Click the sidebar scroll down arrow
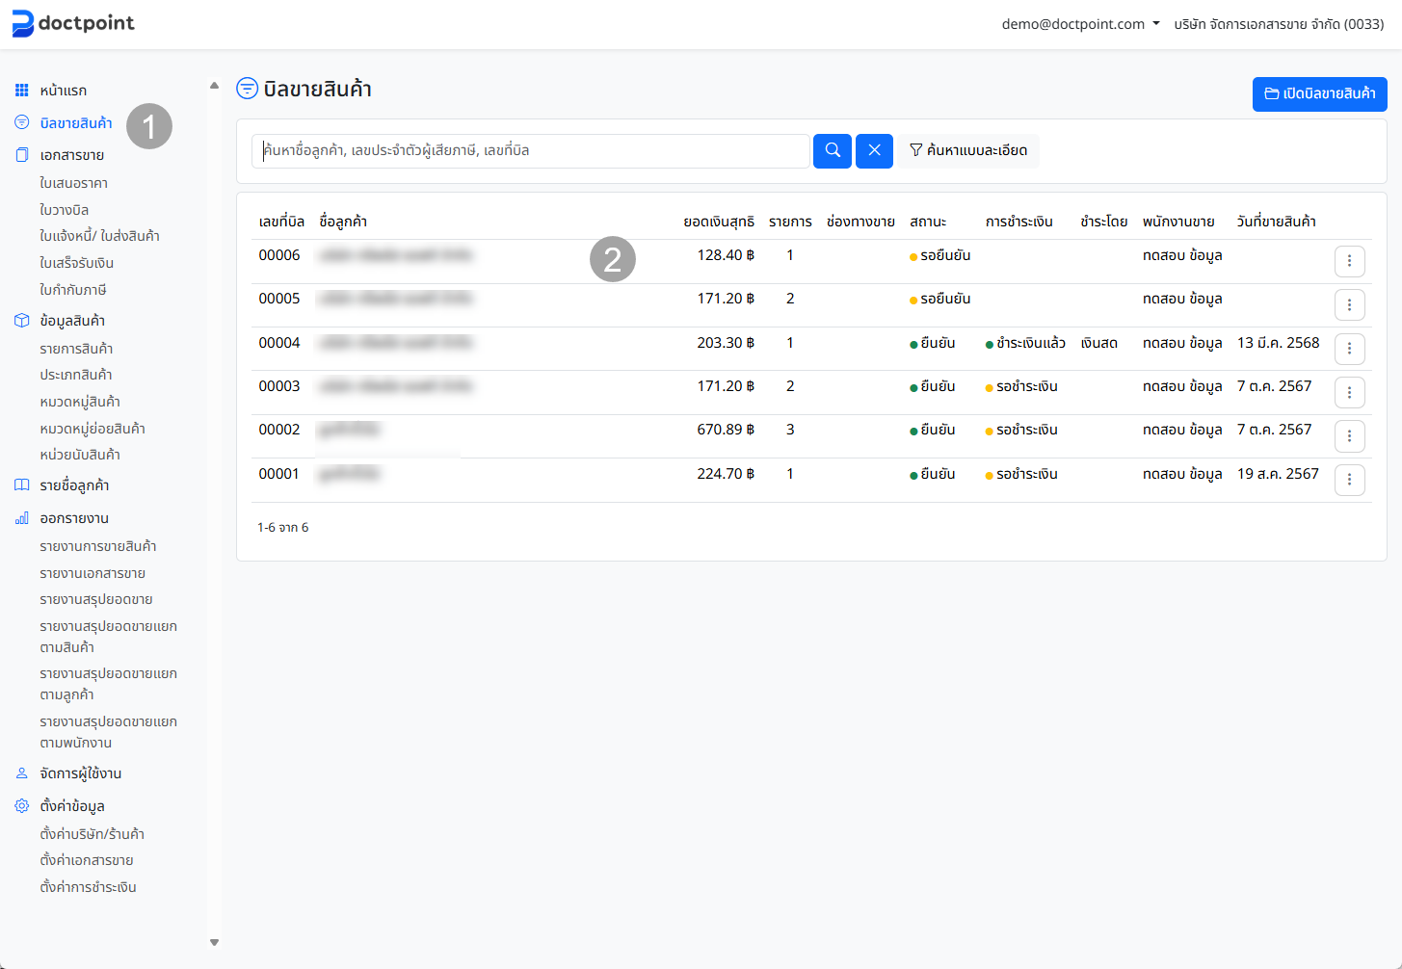Image resolution: width=1402 pixels, height=969 pixels. pos(214,942)
